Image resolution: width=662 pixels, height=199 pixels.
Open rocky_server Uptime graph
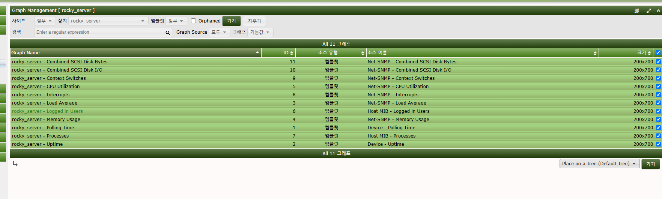38,144
